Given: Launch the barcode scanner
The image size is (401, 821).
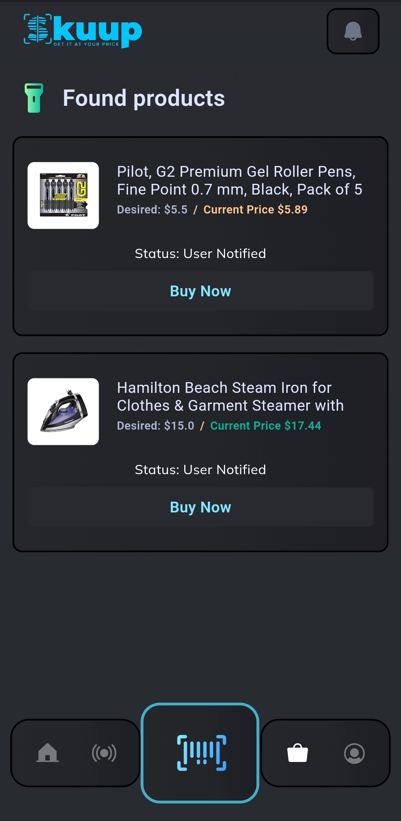Looking at the screenshot, I should point(201,753).
